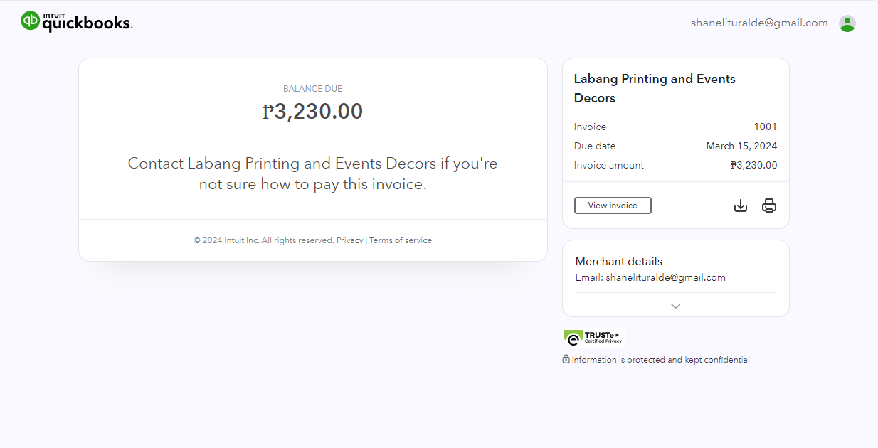878x448 pixels.
Task: Click the merchant email under Merchant details
Action: pyautogui.click(x=665, y=277)
